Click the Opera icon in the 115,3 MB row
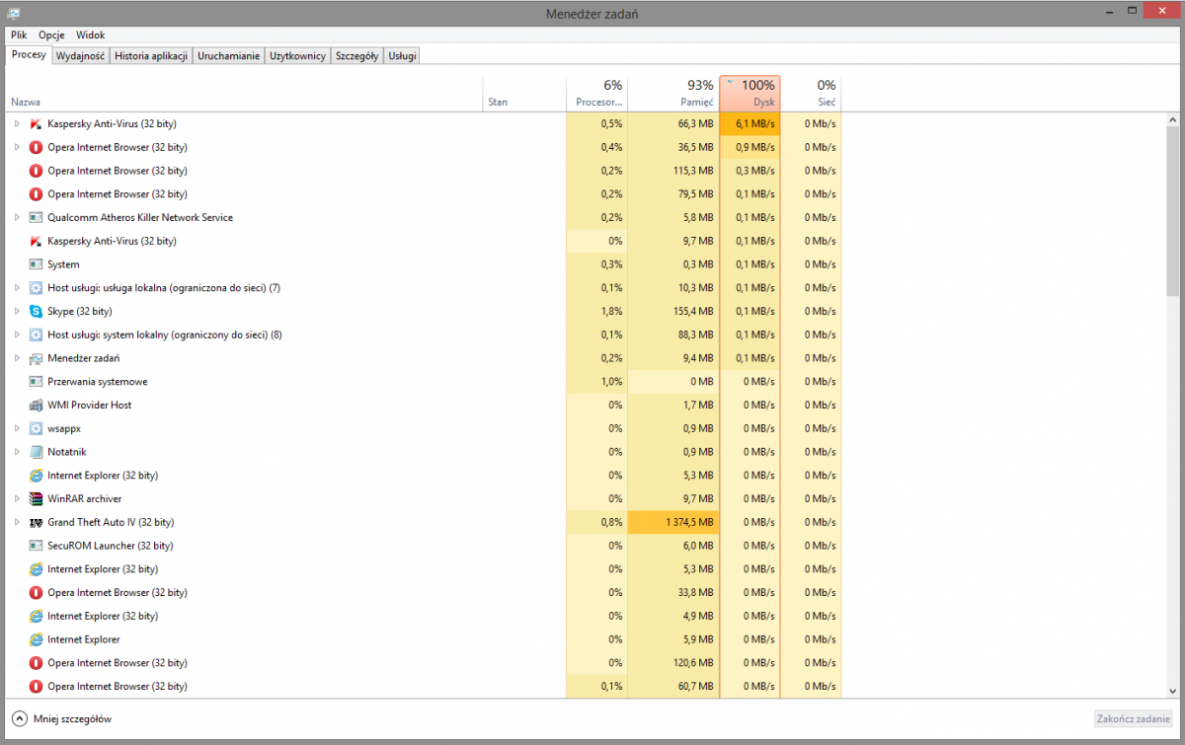1185x745 pixels. coord(36,171)
